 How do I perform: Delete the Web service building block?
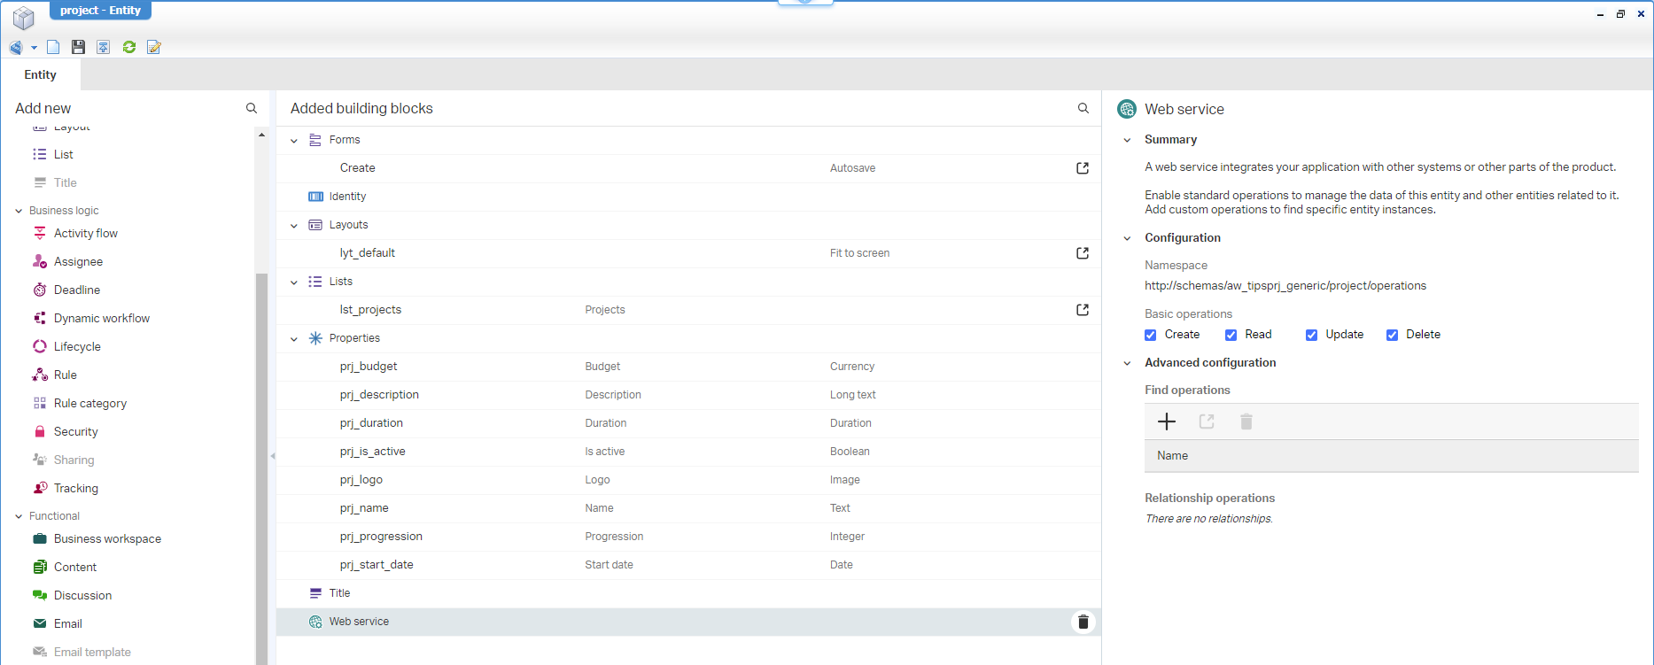point(1083,622)
